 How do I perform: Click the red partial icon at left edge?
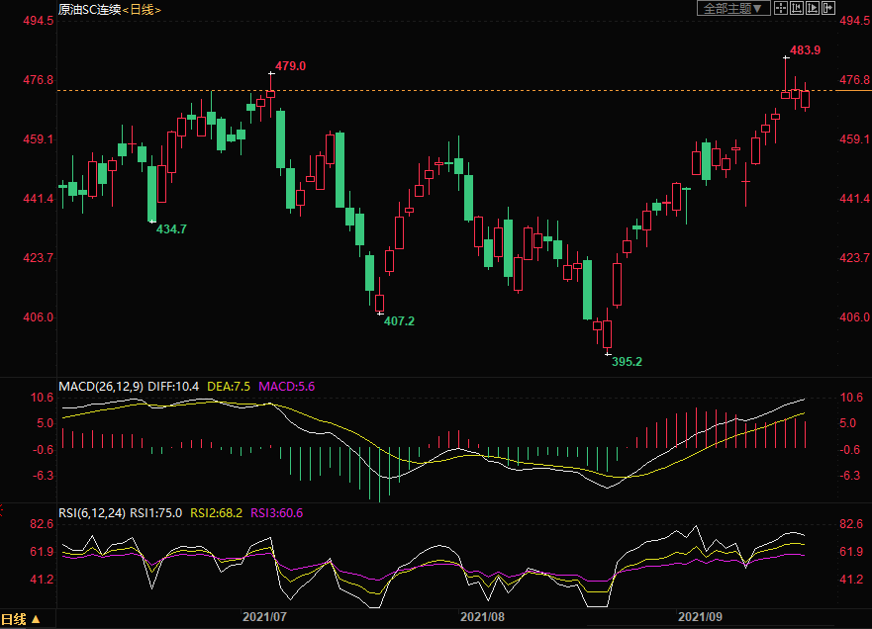[2, 512]
